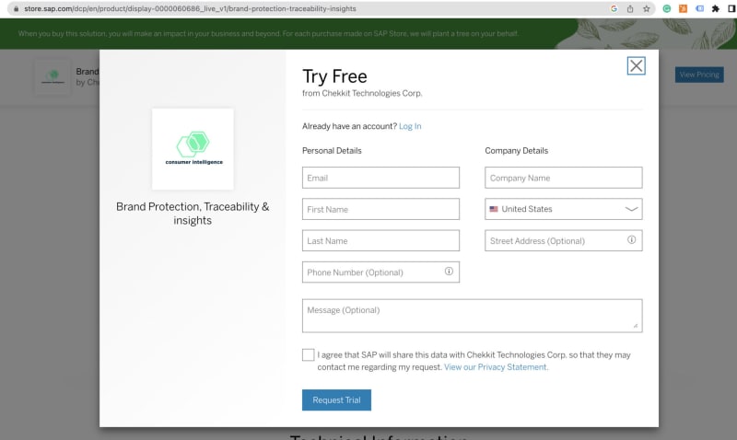Click the browser share page icon
This screenshot has width=737, height=440.
click(x=630, y=8)
